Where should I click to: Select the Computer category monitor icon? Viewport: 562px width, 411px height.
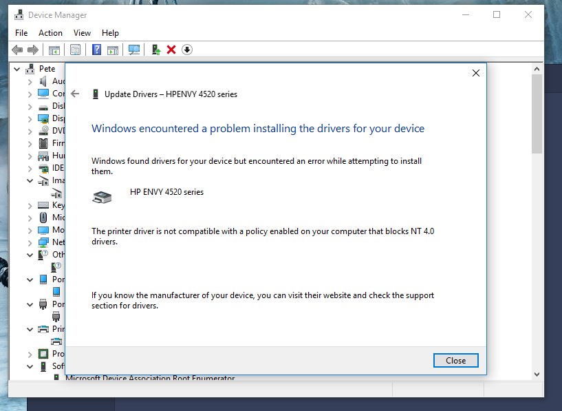coord(43,94)
